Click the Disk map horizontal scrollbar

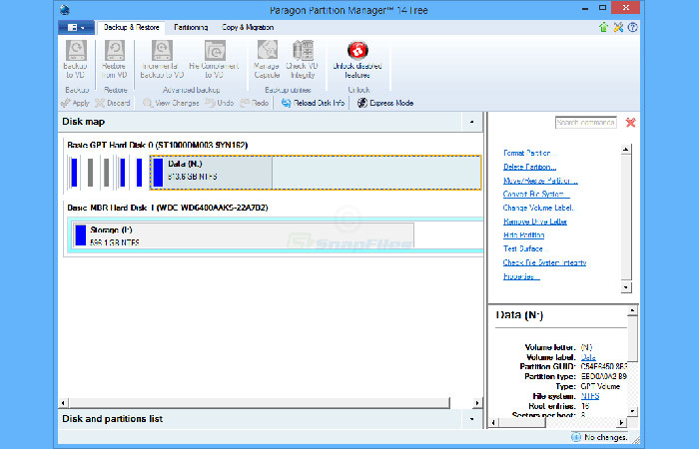259,403
